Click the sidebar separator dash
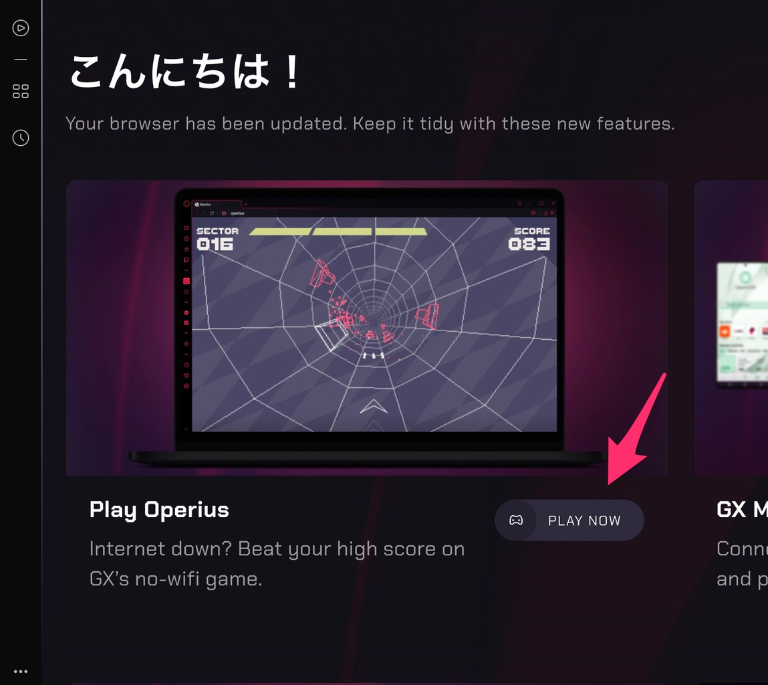768x685 pixels. (x=21, y=60)
